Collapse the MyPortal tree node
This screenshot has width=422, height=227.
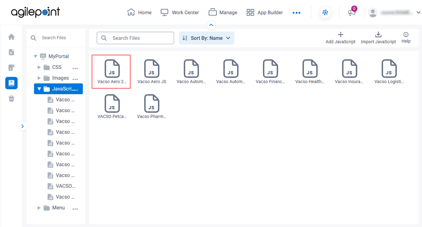[x=36, y=56]
